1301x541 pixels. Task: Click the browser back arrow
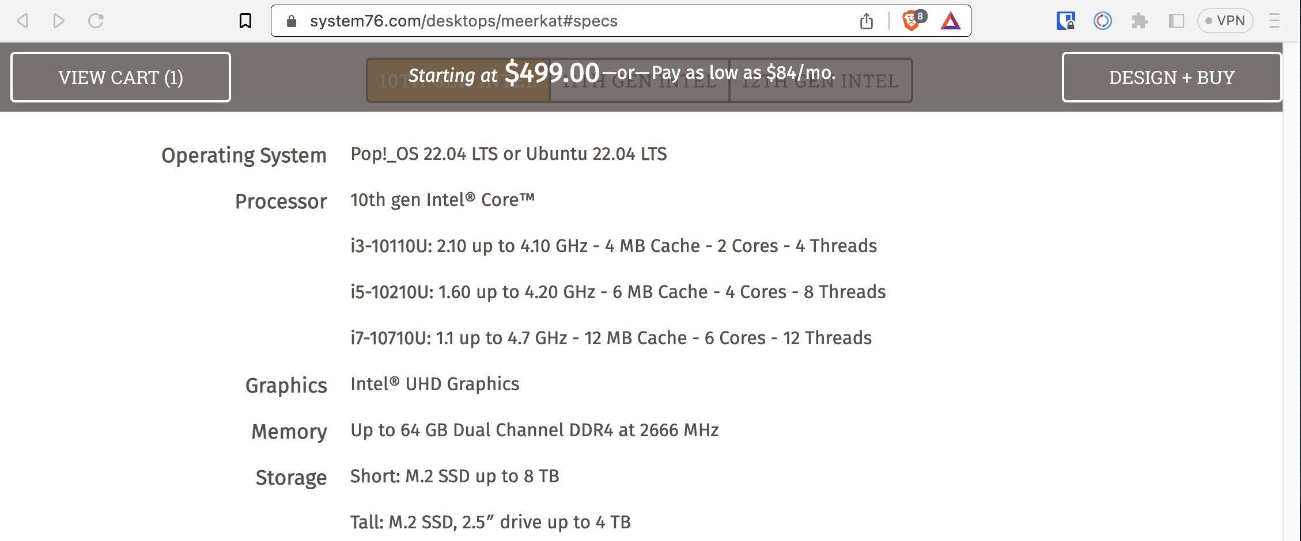pos(22,21)
